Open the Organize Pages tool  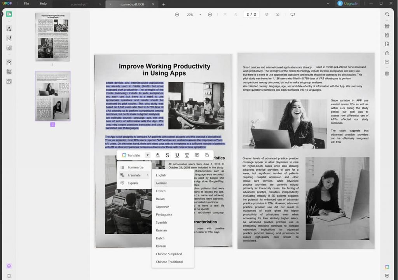[x=9, y=48]
